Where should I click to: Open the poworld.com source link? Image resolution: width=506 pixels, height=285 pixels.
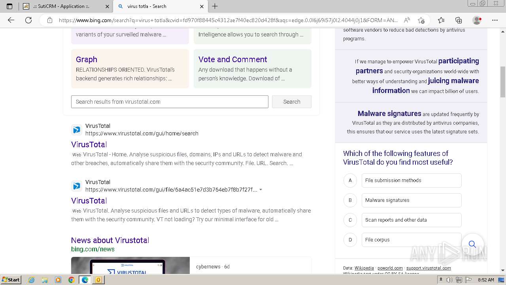[x=390, y=268]
